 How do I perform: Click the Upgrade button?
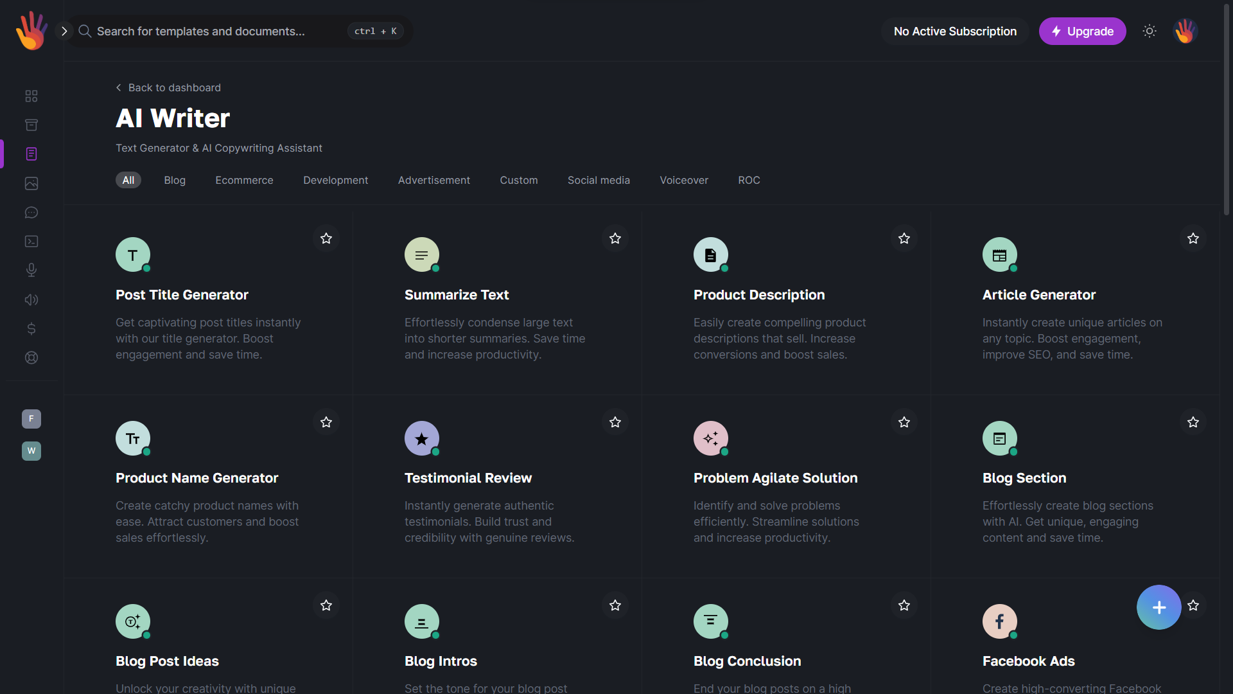1082,31
